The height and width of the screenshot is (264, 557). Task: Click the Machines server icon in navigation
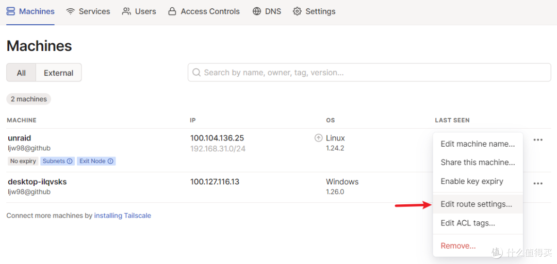11,11
